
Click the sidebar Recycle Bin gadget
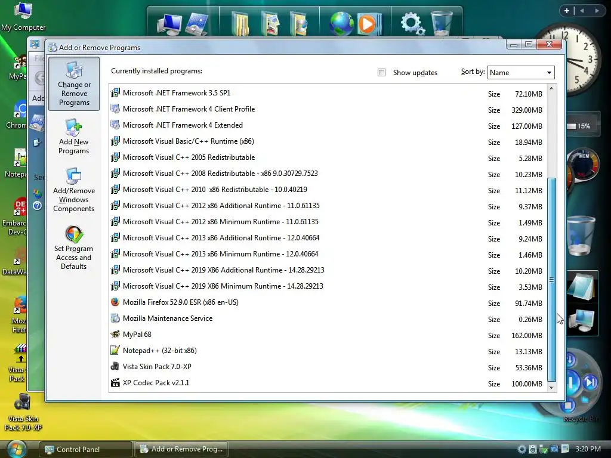pyautogui.click(x=581, y=236)
